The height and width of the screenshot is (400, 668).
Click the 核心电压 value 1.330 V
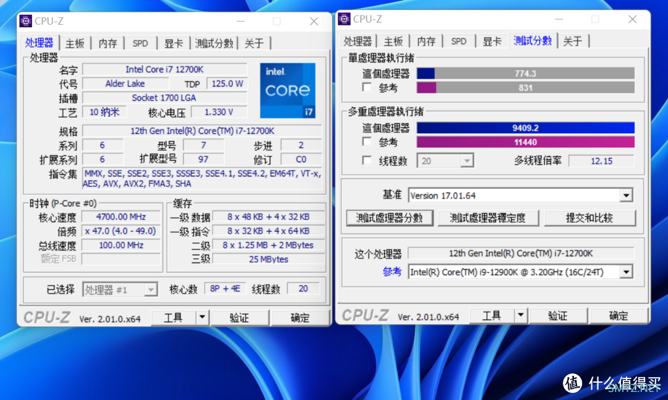pos(219,112)
